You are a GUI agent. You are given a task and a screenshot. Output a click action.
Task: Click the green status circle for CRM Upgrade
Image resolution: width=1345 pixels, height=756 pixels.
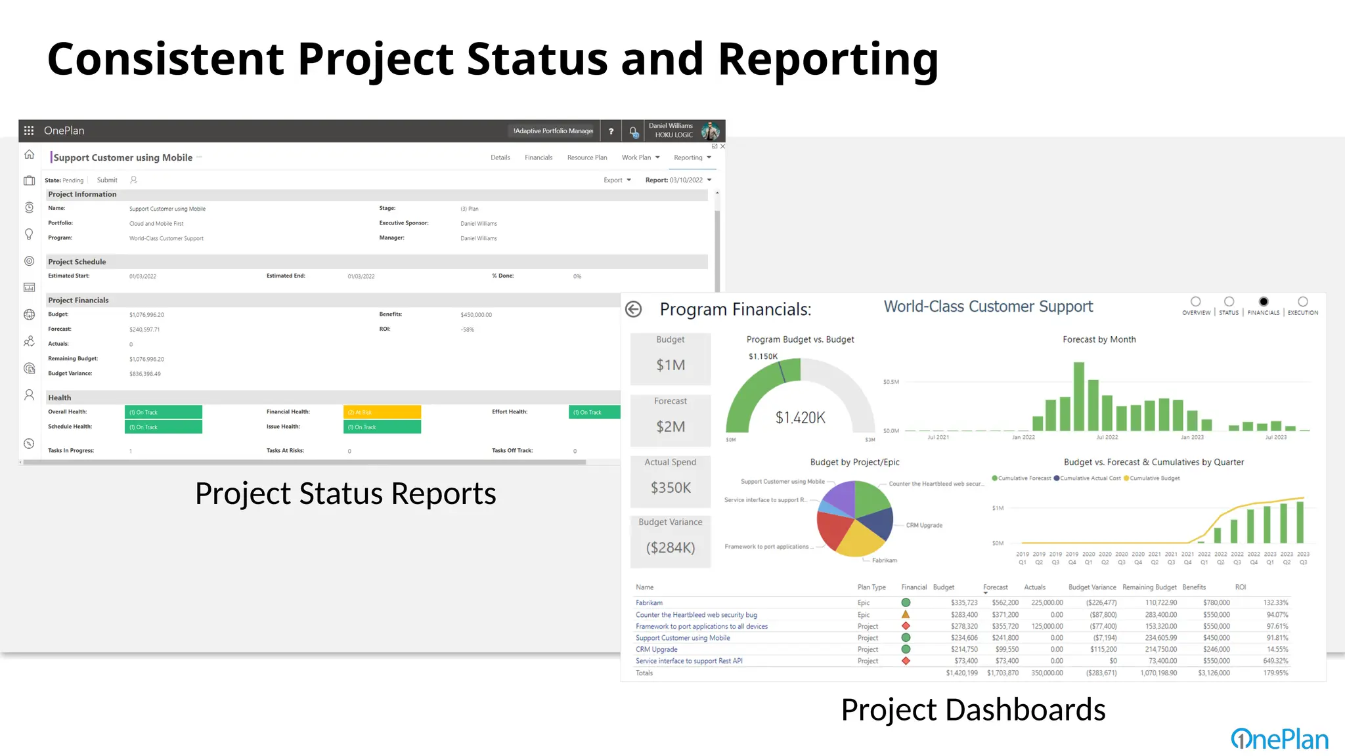click(906, 649)
